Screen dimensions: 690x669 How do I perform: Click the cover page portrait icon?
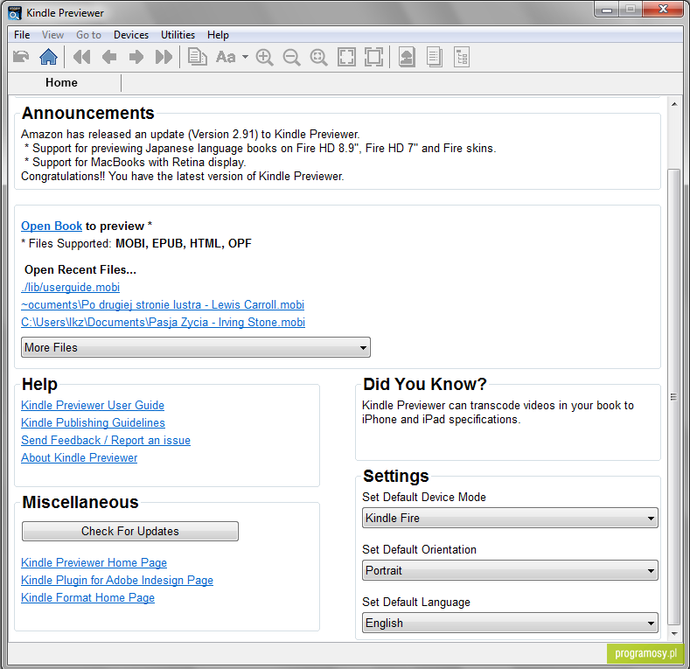407,57
